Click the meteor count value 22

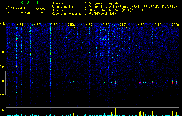pos(42,13)
